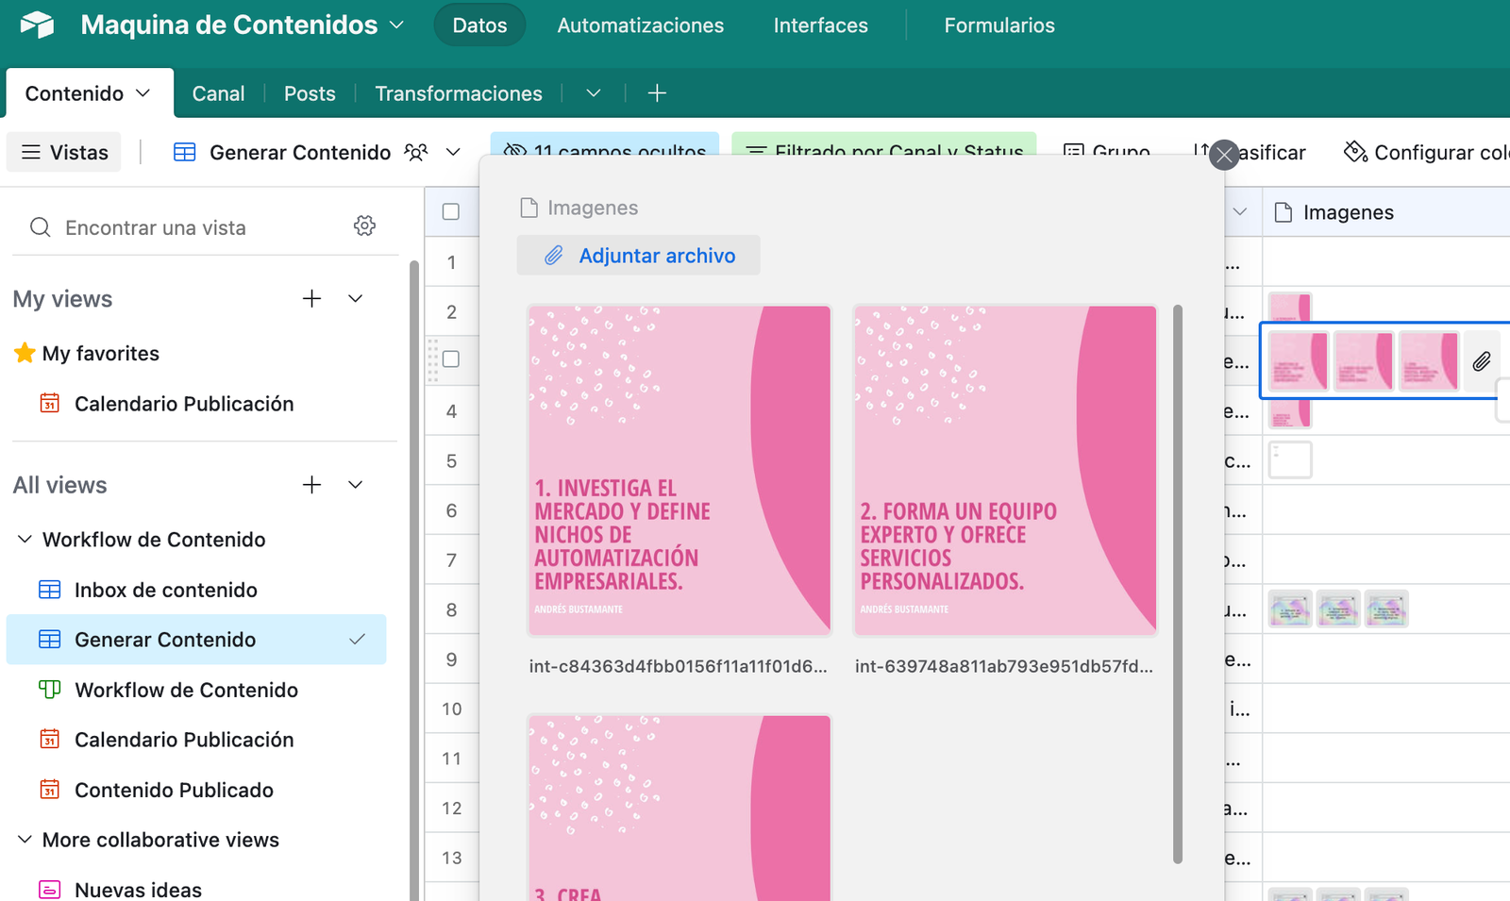
Task: Click the file name int-639748a811ab793e951db57fd
Action: point(1004,666)
